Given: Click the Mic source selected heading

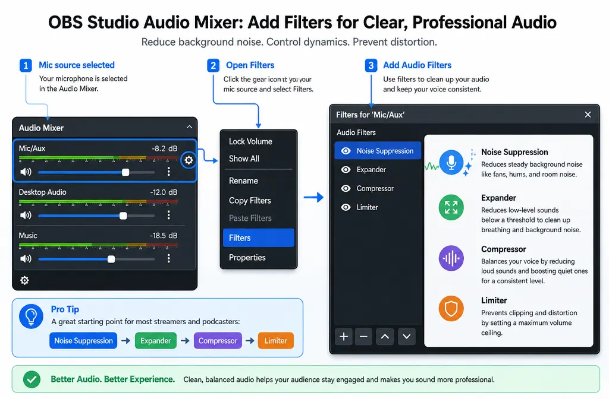Looking at the screenshot, I should [x=77, y=65].
